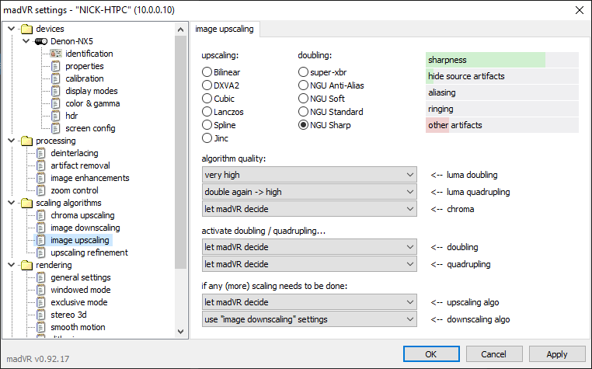Select super-xbr doubling option
Viewport: 592px width, 369px height.
tap(304, 72)
